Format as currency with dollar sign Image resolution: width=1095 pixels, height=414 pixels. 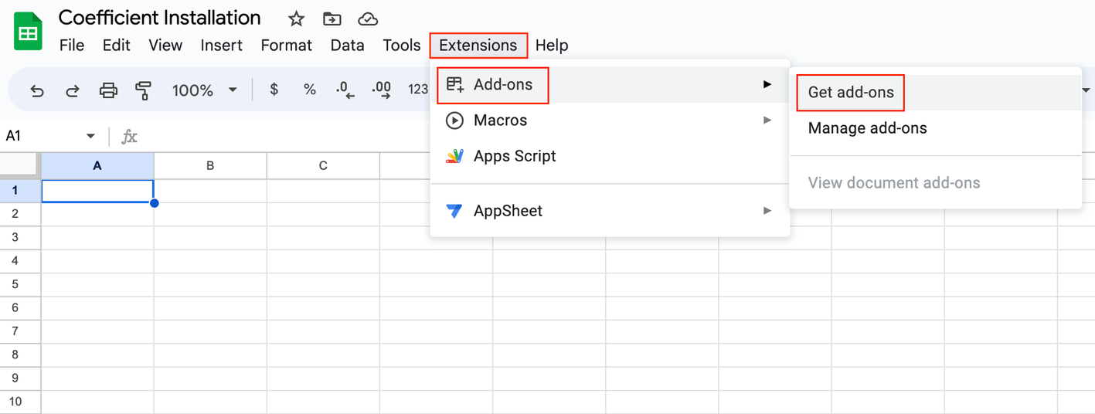[274, 90]
